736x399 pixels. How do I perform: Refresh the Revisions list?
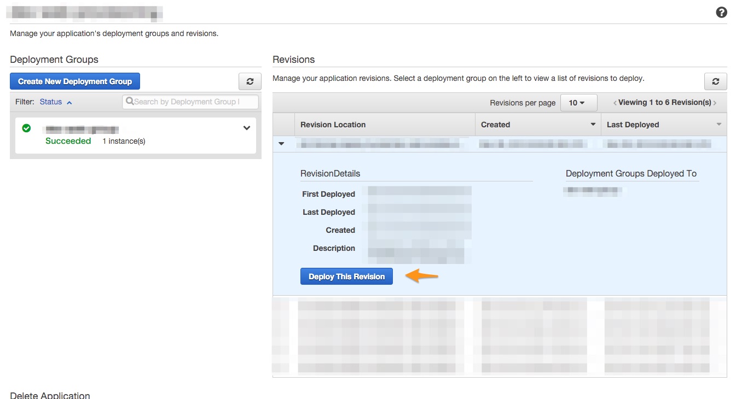[716, 81]
